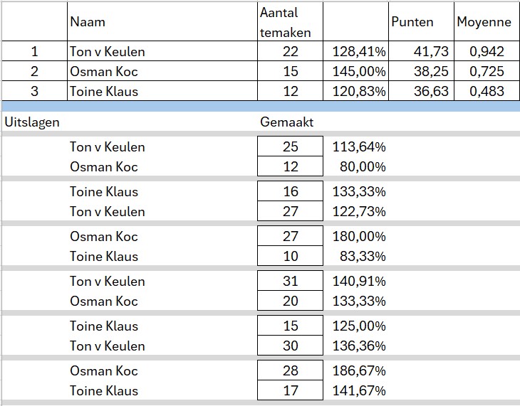
Task: Click the 186,67% result cell
Action: pos(359,370)
